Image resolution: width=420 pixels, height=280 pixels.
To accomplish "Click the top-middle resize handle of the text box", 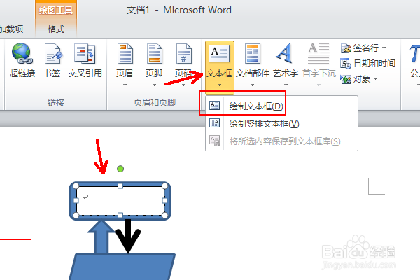I will click(x=120, y=186).
